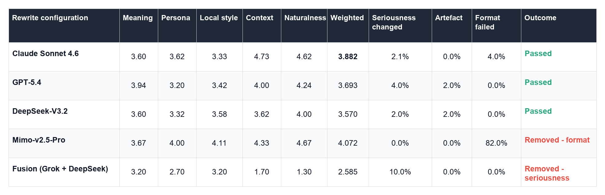Click the Persona column header
Screen dimensions: 605x195
176,18
